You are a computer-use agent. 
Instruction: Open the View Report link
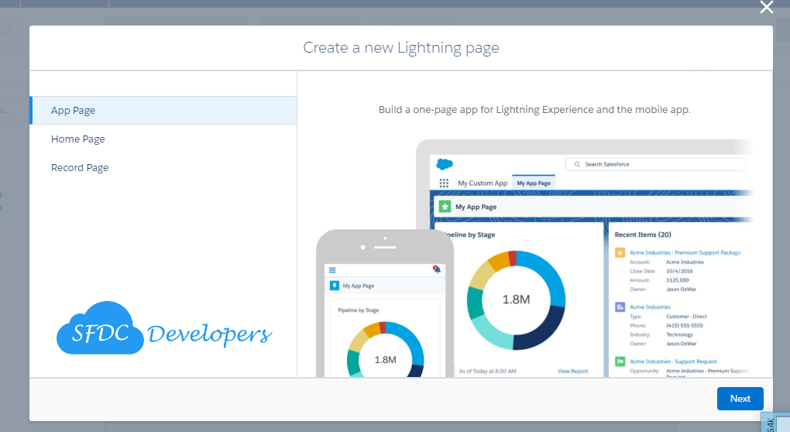point(572,372)
